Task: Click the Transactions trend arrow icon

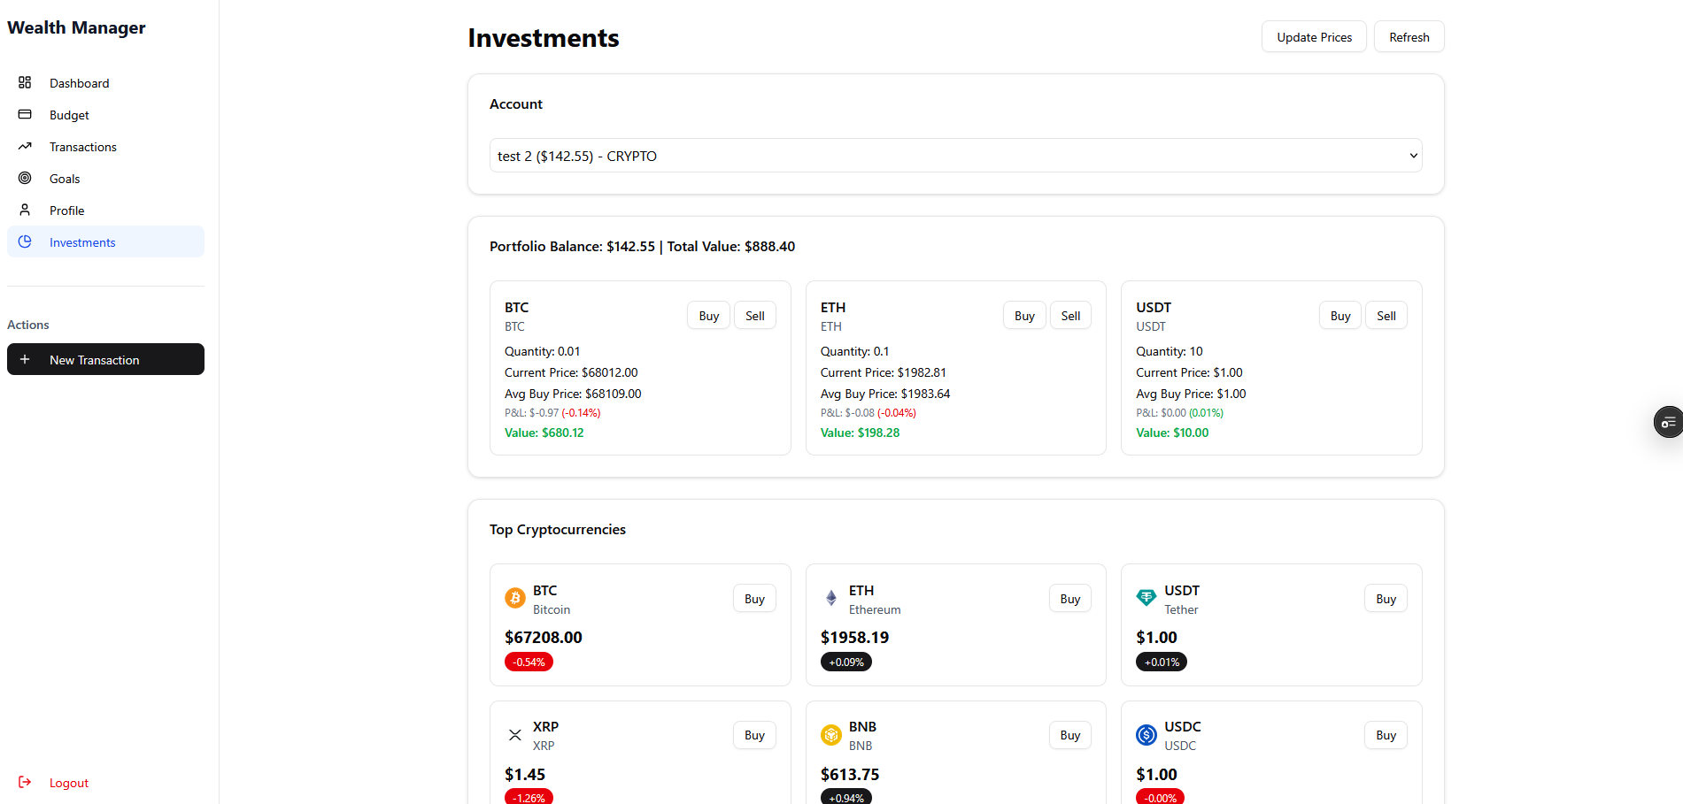Action: point(25,146)
